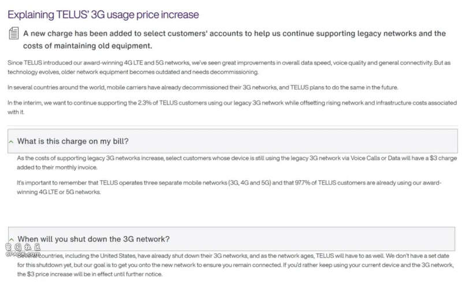Click the watermark logo in the bottom-left corner

pos(23,250)
